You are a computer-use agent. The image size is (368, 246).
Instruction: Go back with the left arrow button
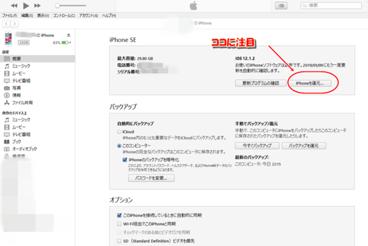(x=6, y=24)
